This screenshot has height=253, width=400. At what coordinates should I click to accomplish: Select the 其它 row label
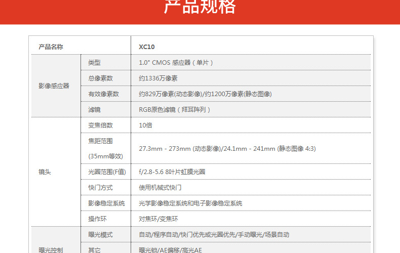[x=94, y=250]
